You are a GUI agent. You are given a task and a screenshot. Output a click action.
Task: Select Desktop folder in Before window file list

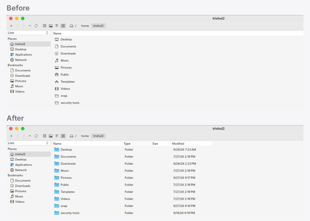click(x=66, y=39)
